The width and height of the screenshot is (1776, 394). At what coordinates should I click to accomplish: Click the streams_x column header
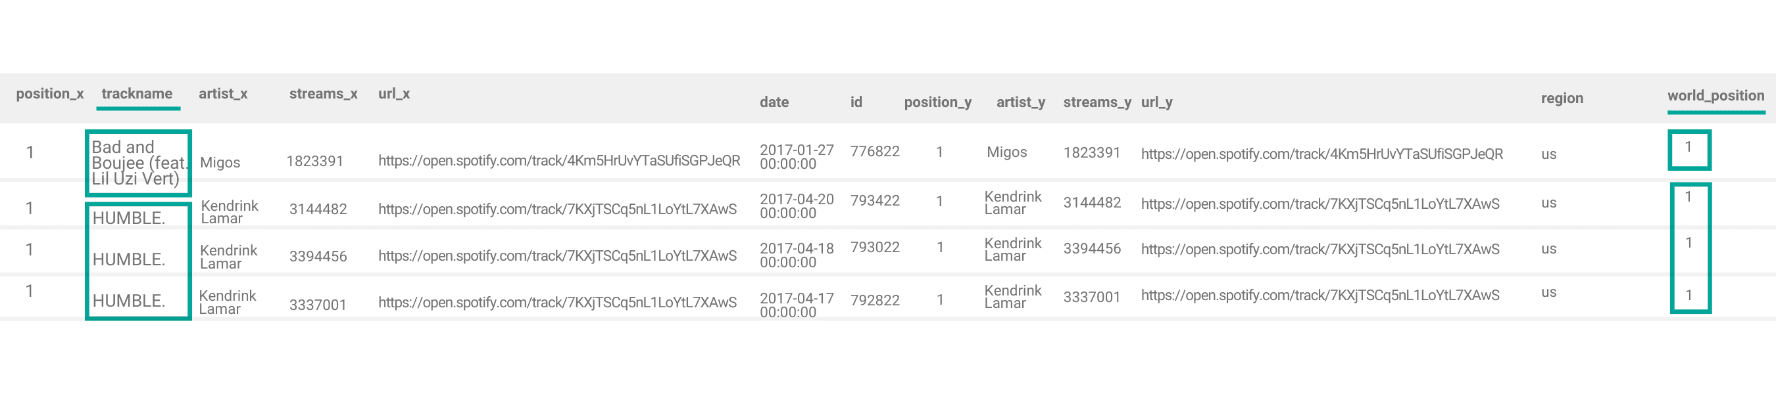click(x=323, y=94)
